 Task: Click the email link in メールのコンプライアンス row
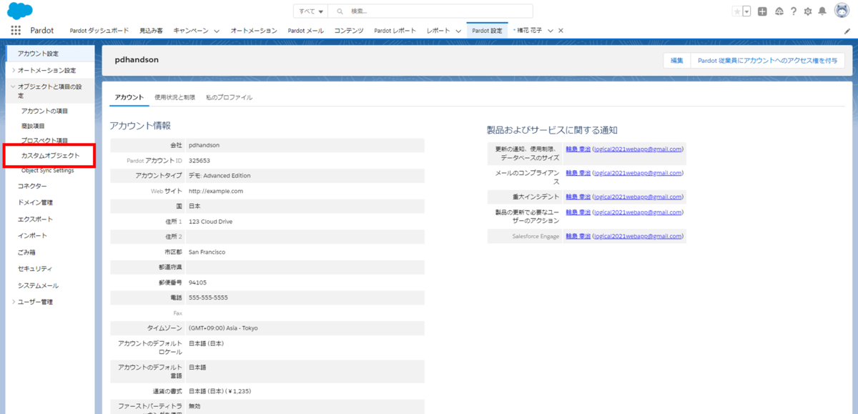[638, 173]
